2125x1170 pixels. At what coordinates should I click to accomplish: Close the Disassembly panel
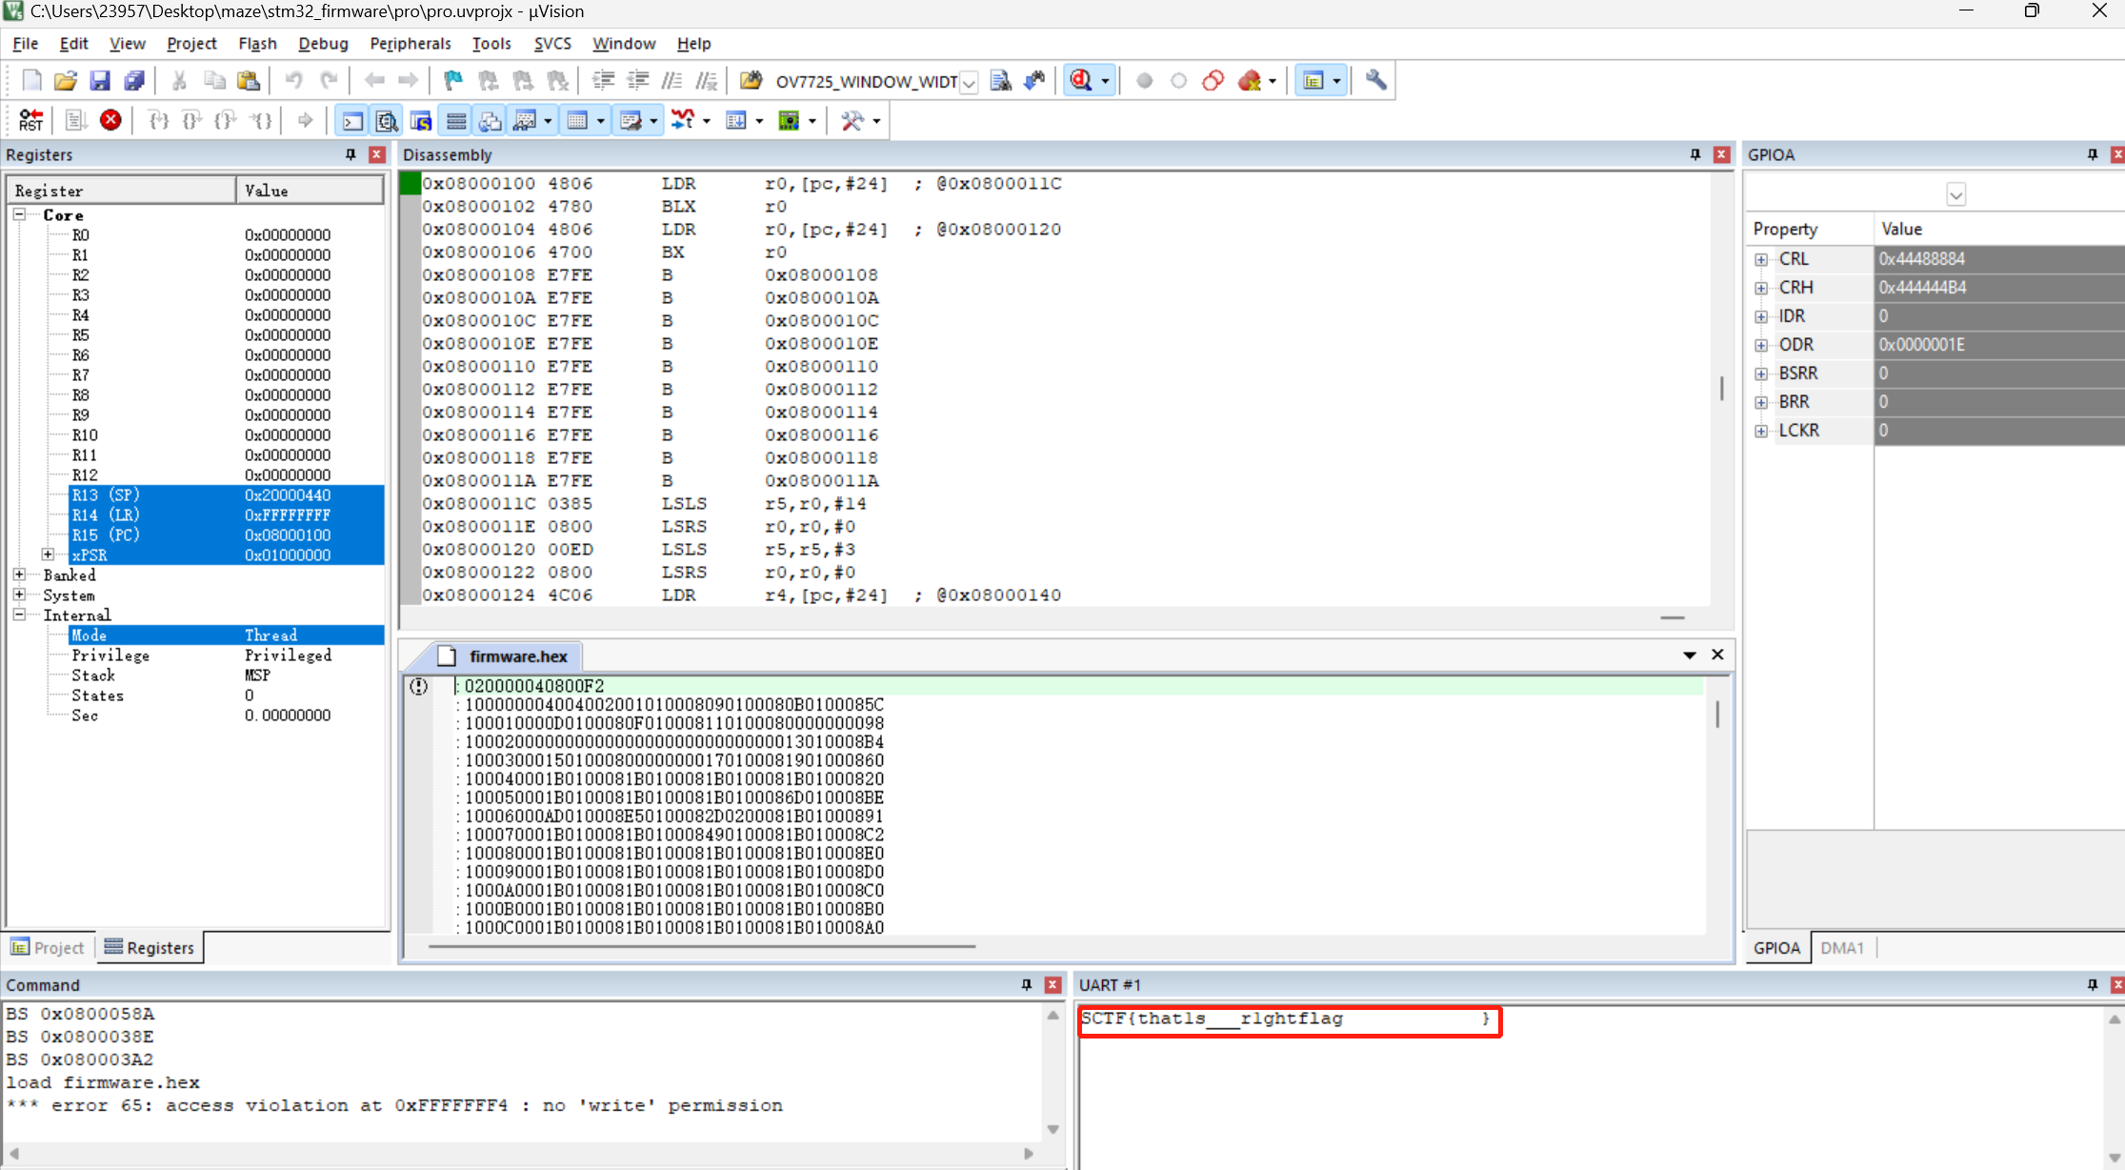pos(1721,154)
